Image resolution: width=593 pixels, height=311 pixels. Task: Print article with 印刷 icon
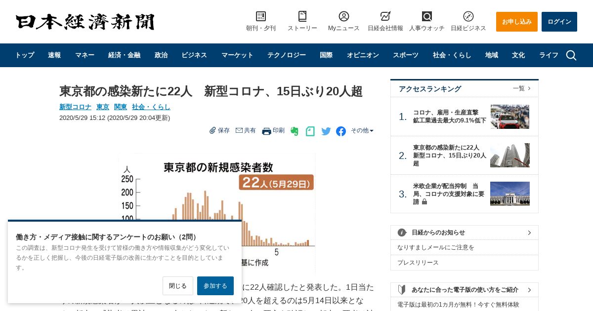click(x=273, y=130)
